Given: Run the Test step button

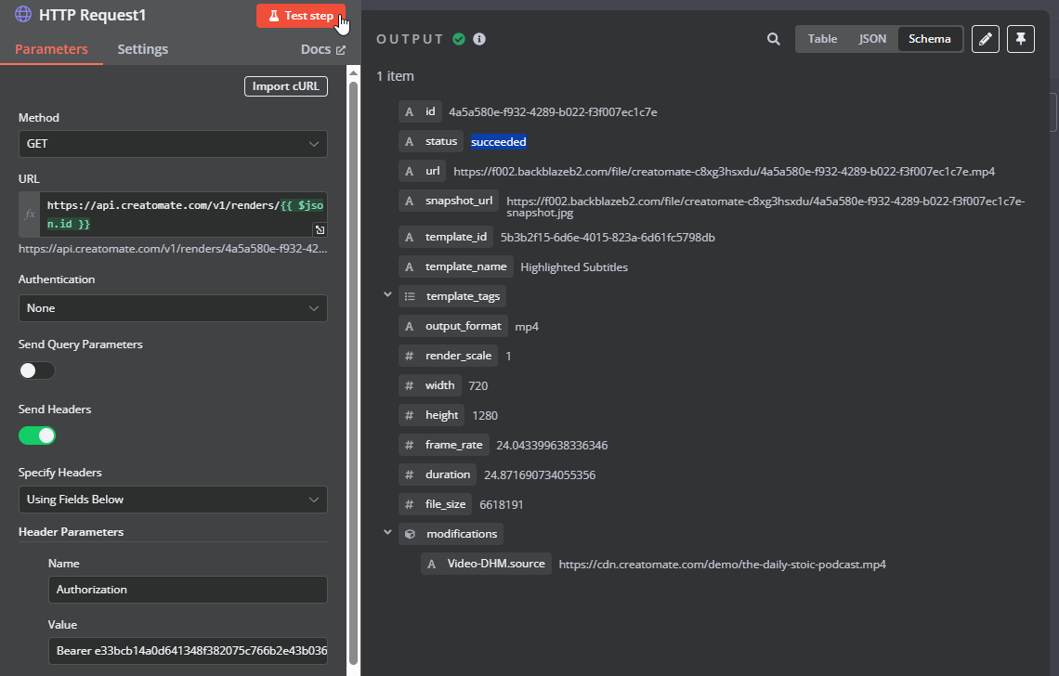Looking at the screenshot, I should 301,16.
